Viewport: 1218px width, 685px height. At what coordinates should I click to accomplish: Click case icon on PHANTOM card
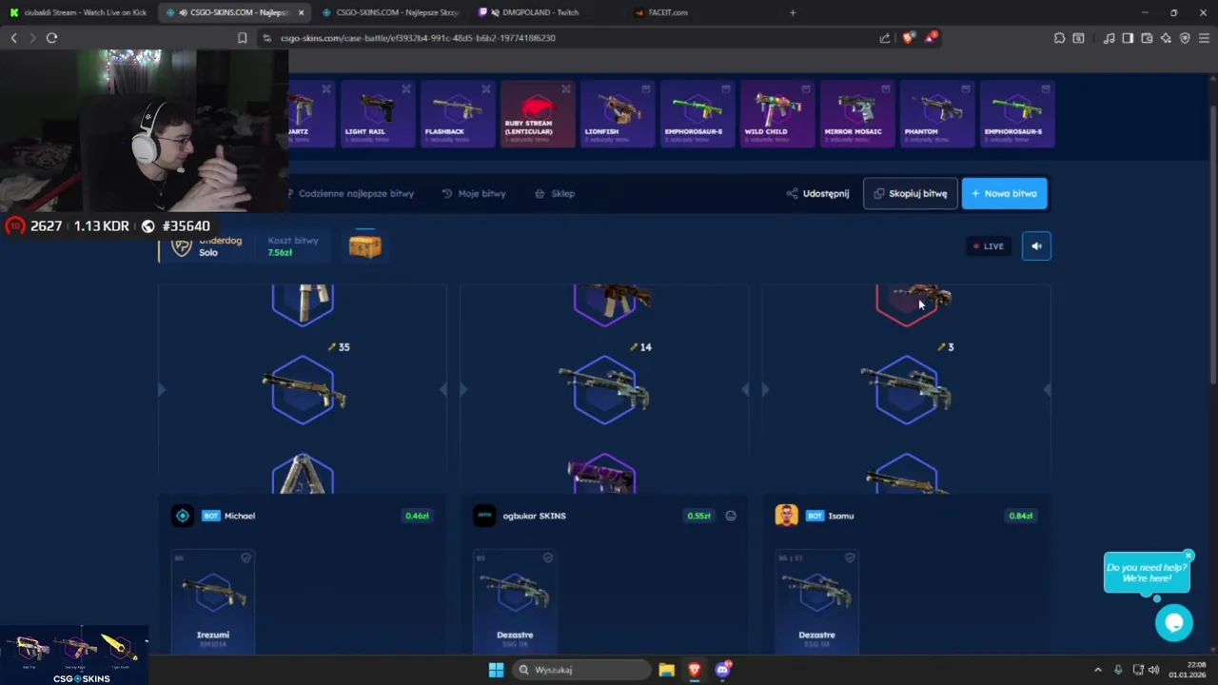click(x=966, y=88)
